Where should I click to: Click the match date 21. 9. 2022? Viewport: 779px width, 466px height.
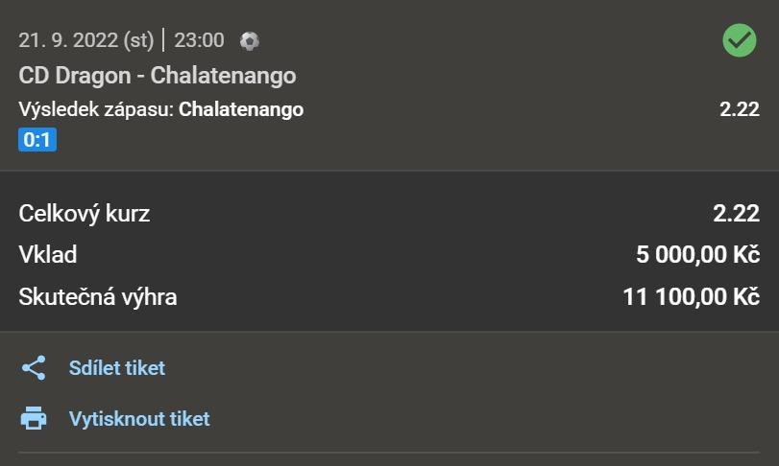[67, 41]
